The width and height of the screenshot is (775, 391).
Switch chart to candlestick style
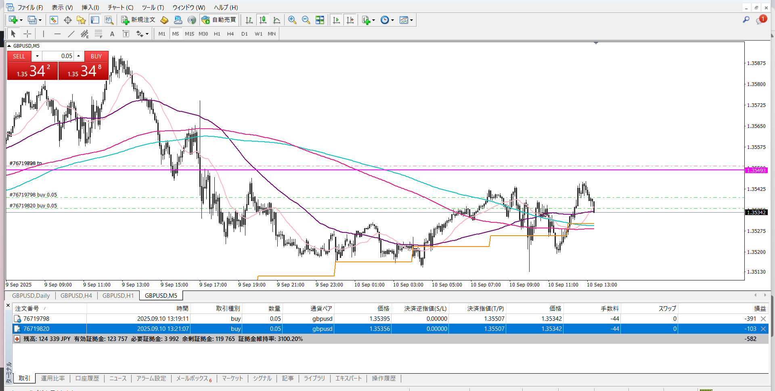[263, 20]
